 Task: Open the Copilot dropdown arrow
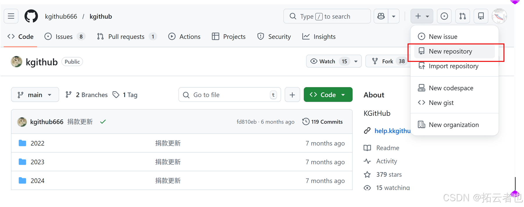(394, 16)
